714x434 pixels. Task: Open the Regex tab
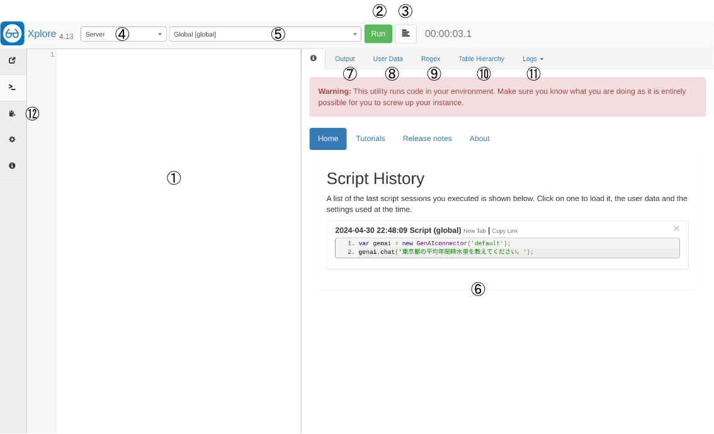point(430,59)
